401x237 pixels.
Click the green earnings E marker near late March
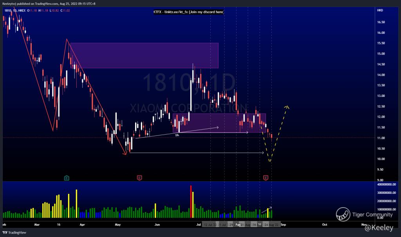(x=67, y=178)
